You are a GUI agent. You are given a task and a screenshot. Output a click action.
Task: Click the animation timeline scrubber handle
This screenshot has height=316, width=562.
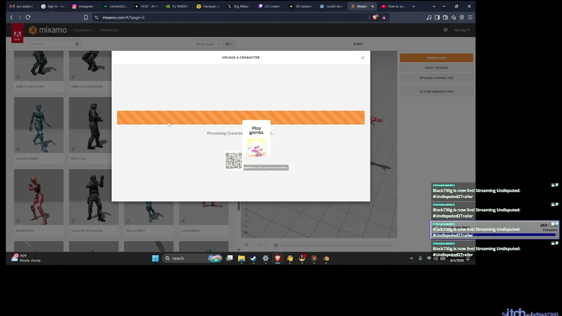click(276, 245)
